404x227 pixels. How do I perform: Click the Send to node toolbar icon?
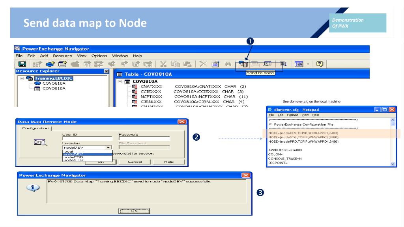pyautogui.click(x=243, y=64)
